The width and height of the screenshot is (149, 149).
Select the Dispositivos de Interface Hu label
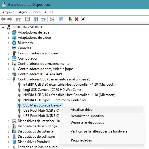[39, 121]
